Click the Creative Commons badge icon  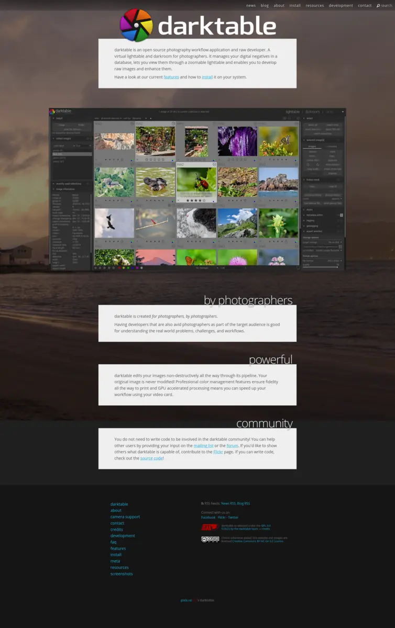210,539
